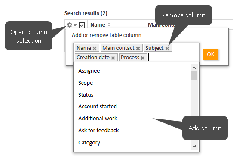The height and width of the screenshot is (159, 233).
Task: Click scrollbar up arrow in column list
Action: click(194, 68)
